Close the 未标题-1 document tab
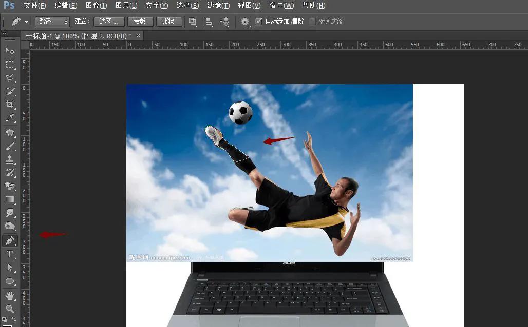Screen dimensions: 528x327 [x=138, y=35]
